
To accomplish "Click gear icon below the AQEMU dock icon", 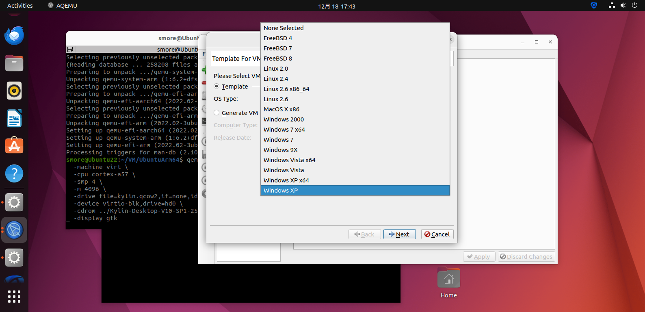I will point(14,258).
